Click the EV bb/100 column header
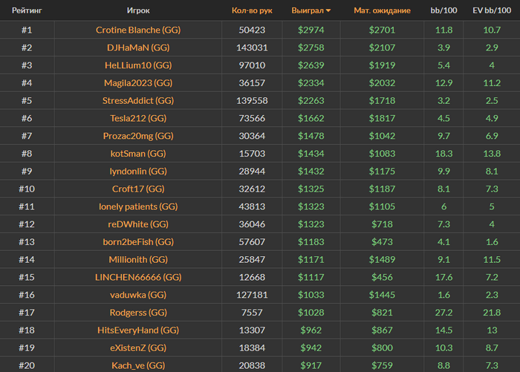Image resolution: width=520 pixels, height=372 pixels. click(490, 10)
